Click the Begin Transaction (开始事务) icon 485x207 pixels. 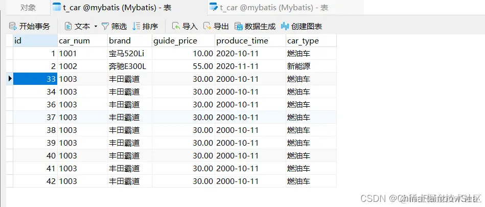pyautogui.click(x=12, y=26)
